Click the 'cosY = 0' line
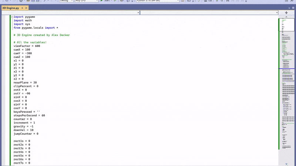This screenshot has height=166, width=296. 20,108
